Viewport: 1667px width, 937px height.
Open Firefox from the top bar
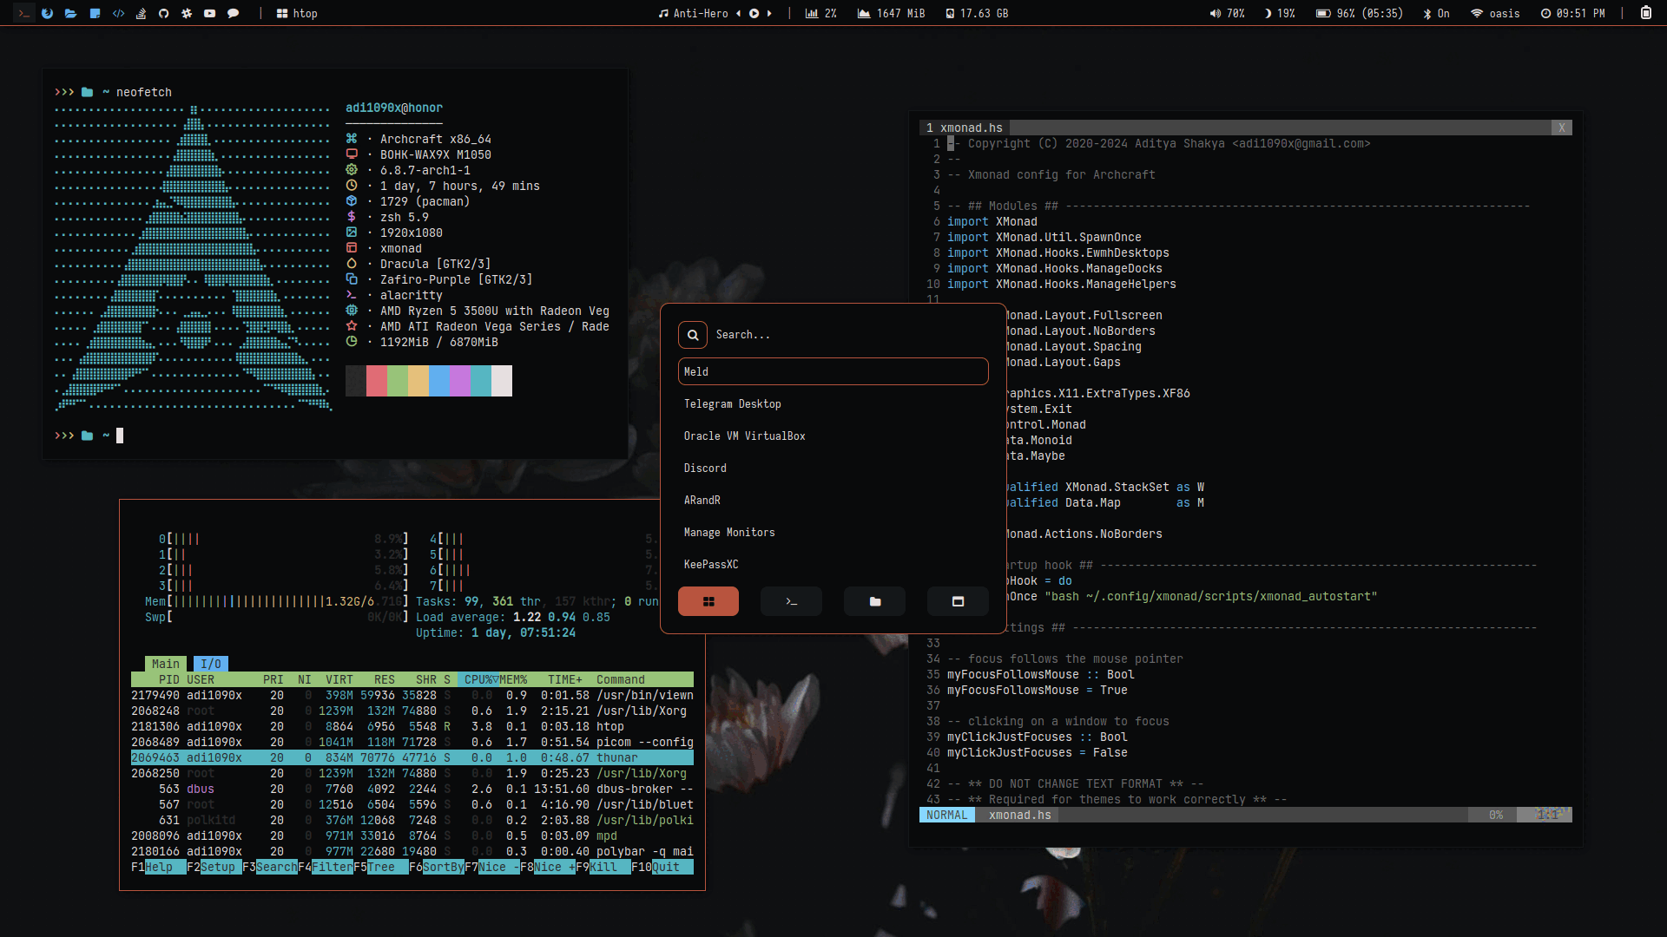(x=47, y=13)
